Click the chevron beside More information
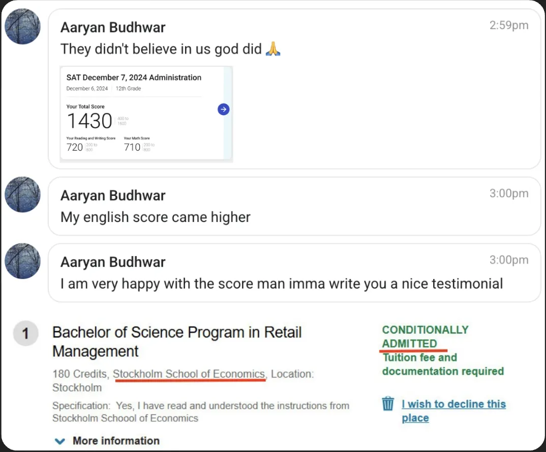This screenshot has width=546, height=452. pos(60,441)
